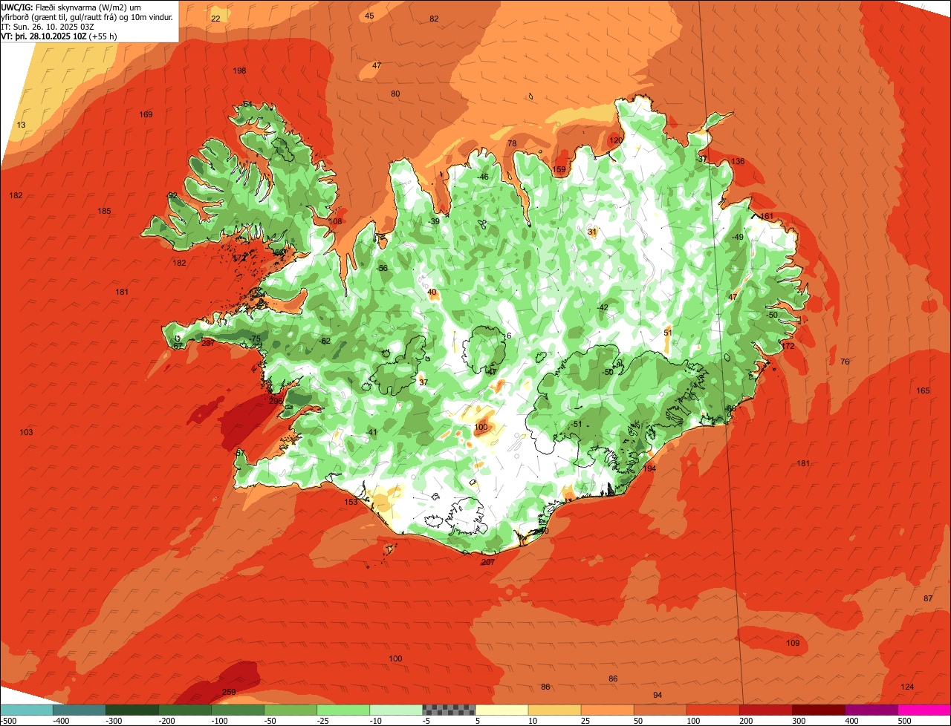Click the legend swatch between 10 and 25
This screenshot has height=726, width=951.
554,710
